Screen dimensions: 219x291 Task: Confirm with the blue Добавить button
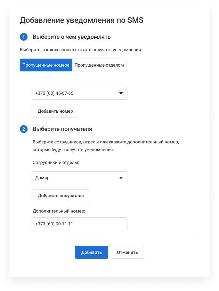(92, 252)
